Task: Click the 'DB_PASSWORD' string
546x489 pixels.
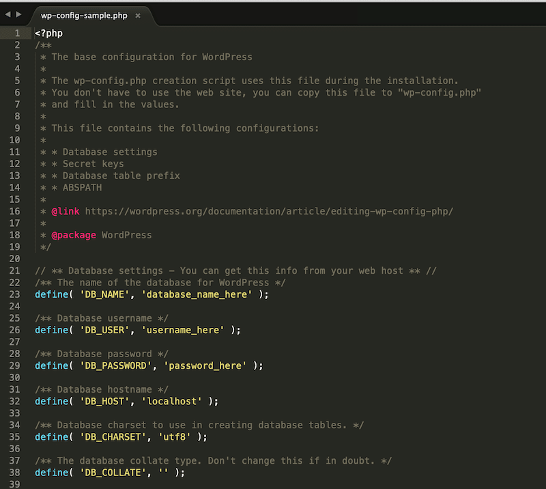Action: [115, 365]
